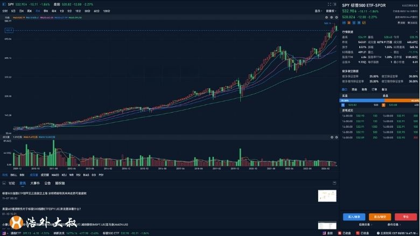Select the 15分 minute timeframe
Screen dimensions: 420x236
click(x=78, y=11)
